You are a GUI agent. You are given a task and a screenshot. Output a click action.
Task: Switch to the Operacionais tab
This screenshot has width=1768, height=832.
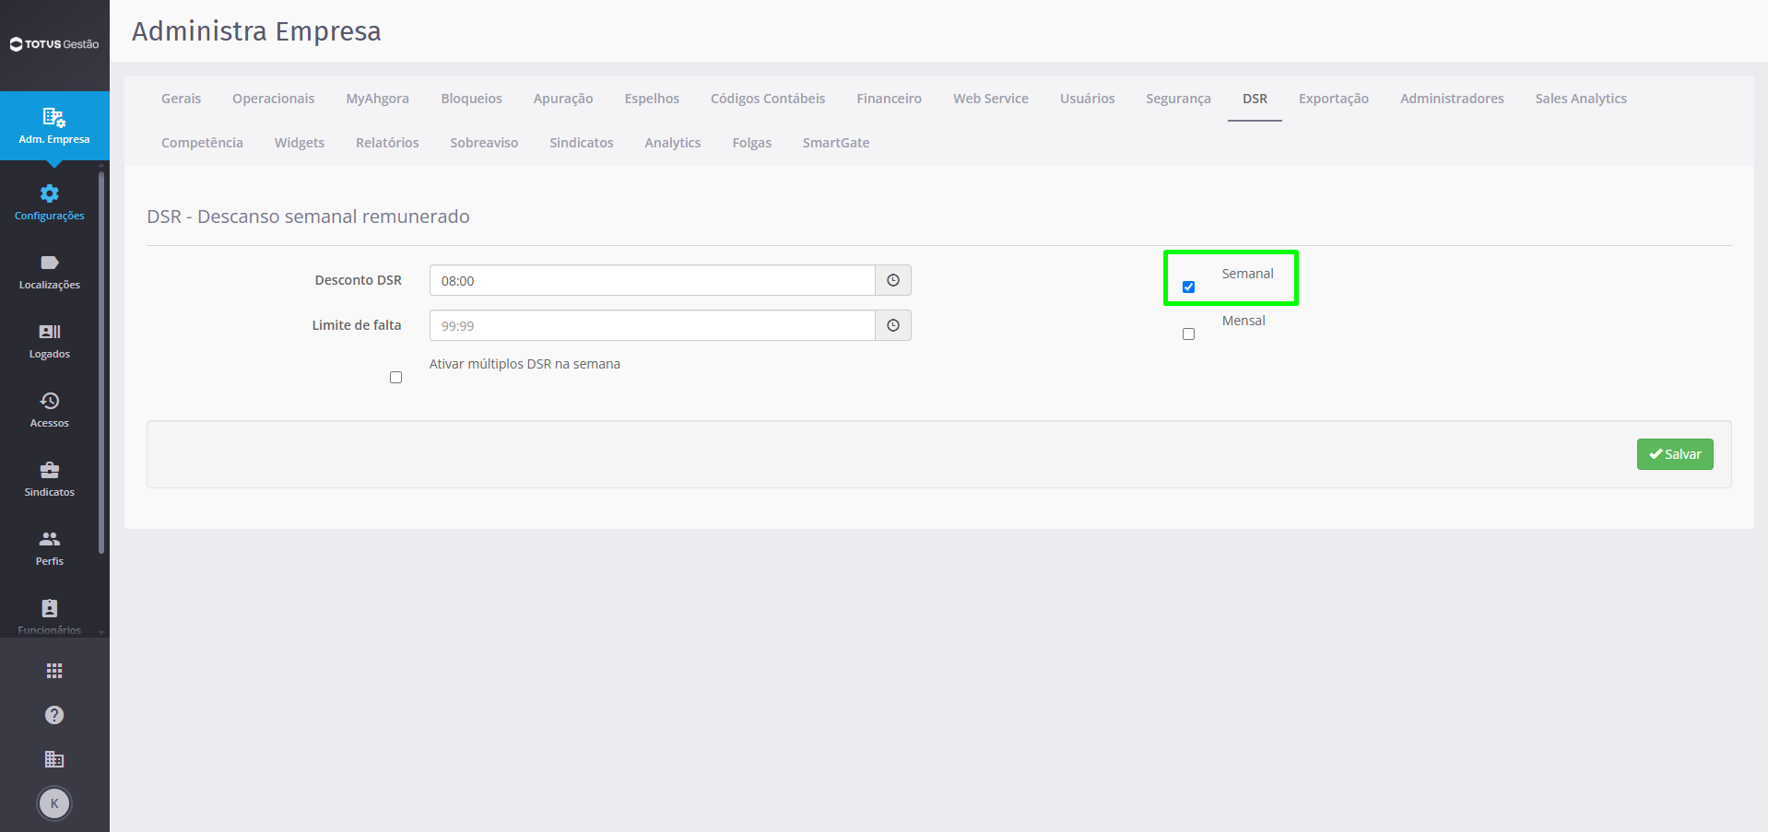273,99
